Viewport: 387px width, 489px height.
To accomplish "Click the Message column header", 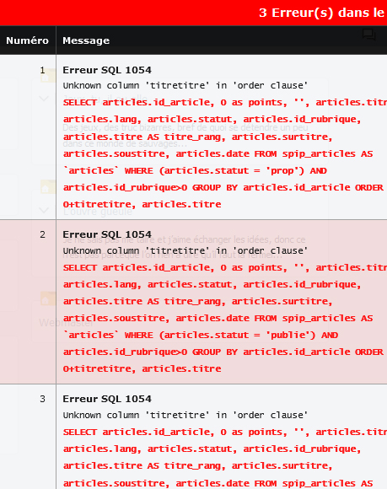I will pos(86,40).
